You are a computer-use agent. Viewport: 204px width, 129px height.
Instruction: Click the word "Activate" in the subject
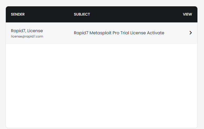coord(155,33)
